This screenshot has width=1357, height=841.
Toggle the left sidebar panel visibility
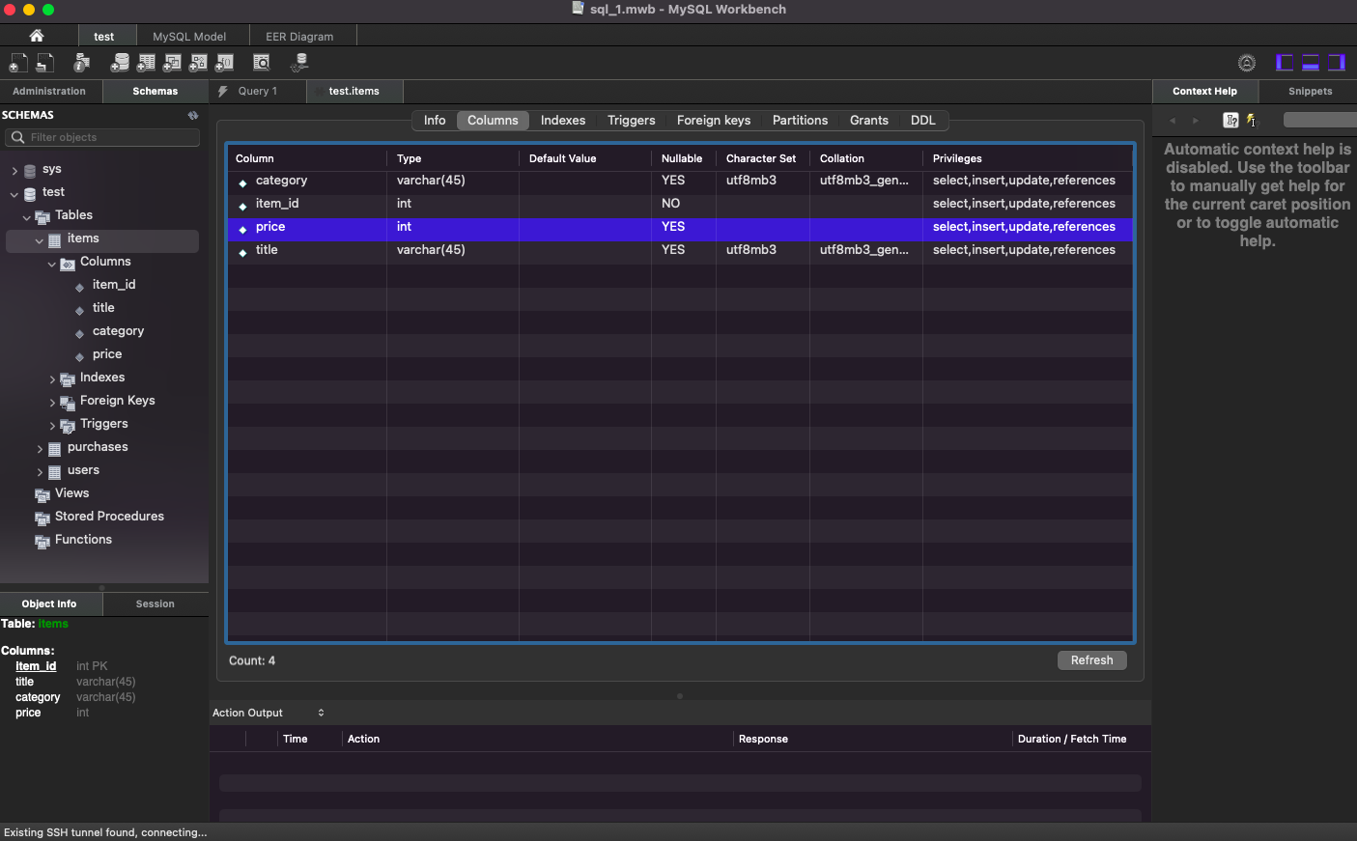coord(1285,63)
